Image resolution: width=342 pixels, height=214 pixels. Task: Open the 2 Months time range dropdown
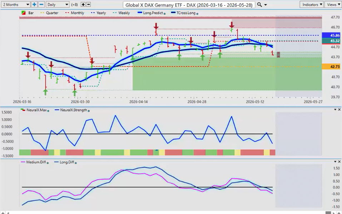15,4
